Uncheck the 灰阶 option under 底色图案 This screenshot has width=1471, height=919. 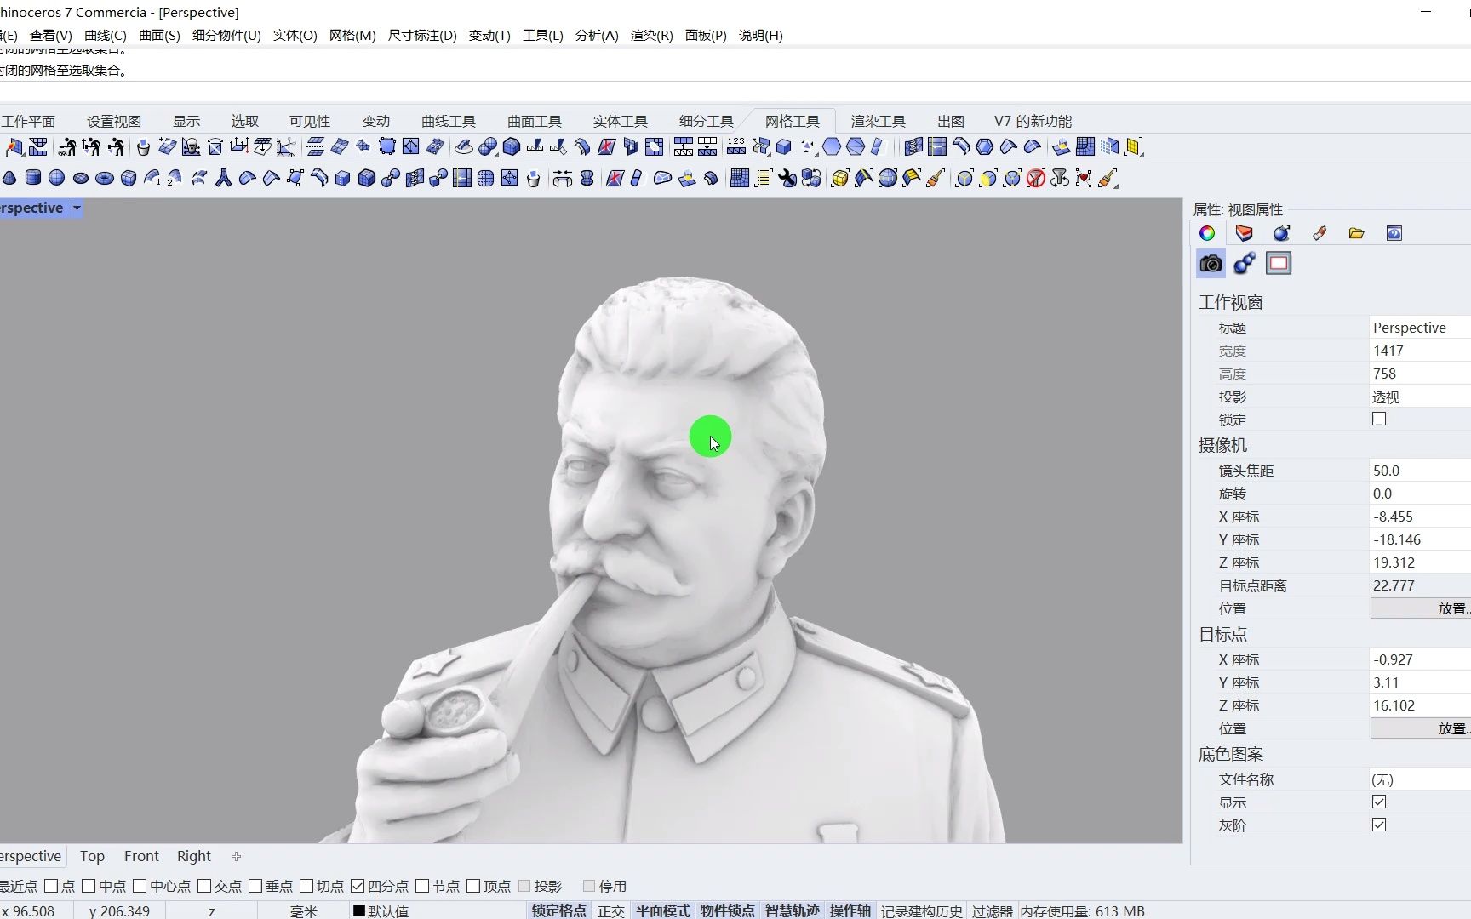pos(1379,825)
